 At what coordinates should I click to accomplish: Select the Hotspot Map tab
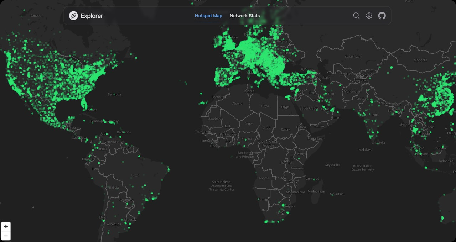pos(208,16)
